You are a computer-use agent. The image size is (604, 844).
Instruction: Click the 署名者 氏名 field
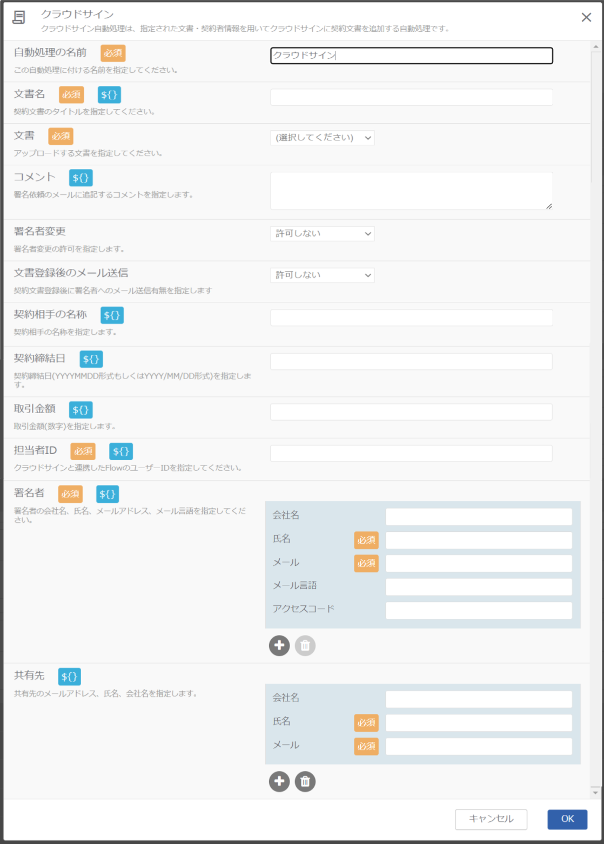click(x=479, y=540)
